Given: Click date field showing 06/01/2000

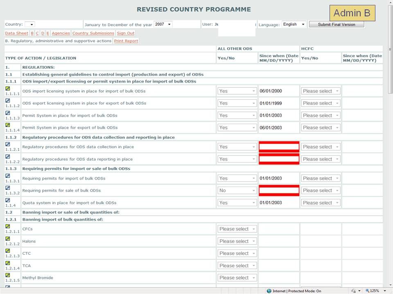Looking at the screenshot, I should tap(279, 91).
